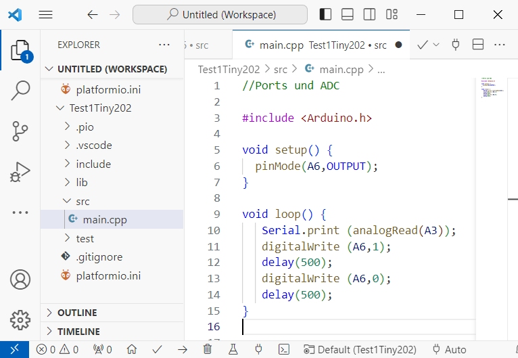
Task: Click PlatformIO Upload arrow in status bar
Action: tap(183, 349)
